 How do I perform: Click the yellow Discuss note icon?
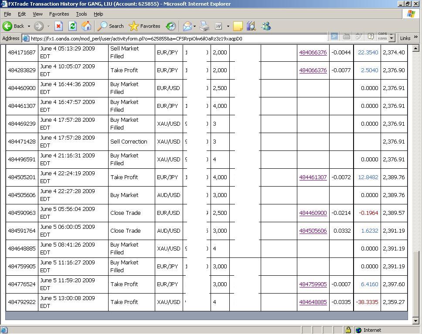coord(238,27)
